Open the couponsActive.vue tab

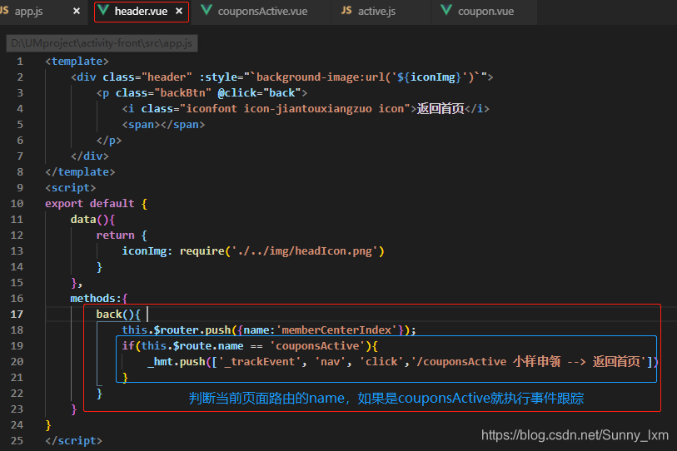point(262,11)
